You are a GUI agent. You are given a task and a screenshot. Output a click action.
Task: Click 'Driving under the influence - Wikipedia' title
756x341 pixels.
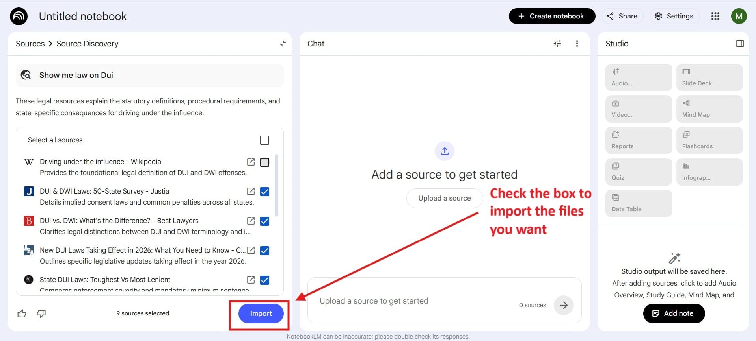point(100,162)
